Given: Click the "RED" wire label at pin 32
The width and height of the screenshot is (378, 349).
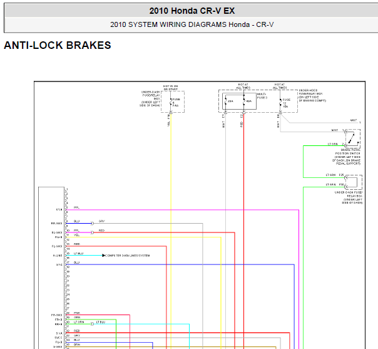Looking at the screenshot, I should (76, 331).
